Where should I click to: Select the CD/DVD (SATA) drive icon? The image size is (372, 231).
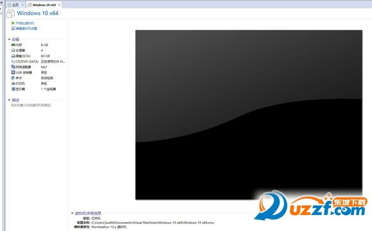pos(13,61)
